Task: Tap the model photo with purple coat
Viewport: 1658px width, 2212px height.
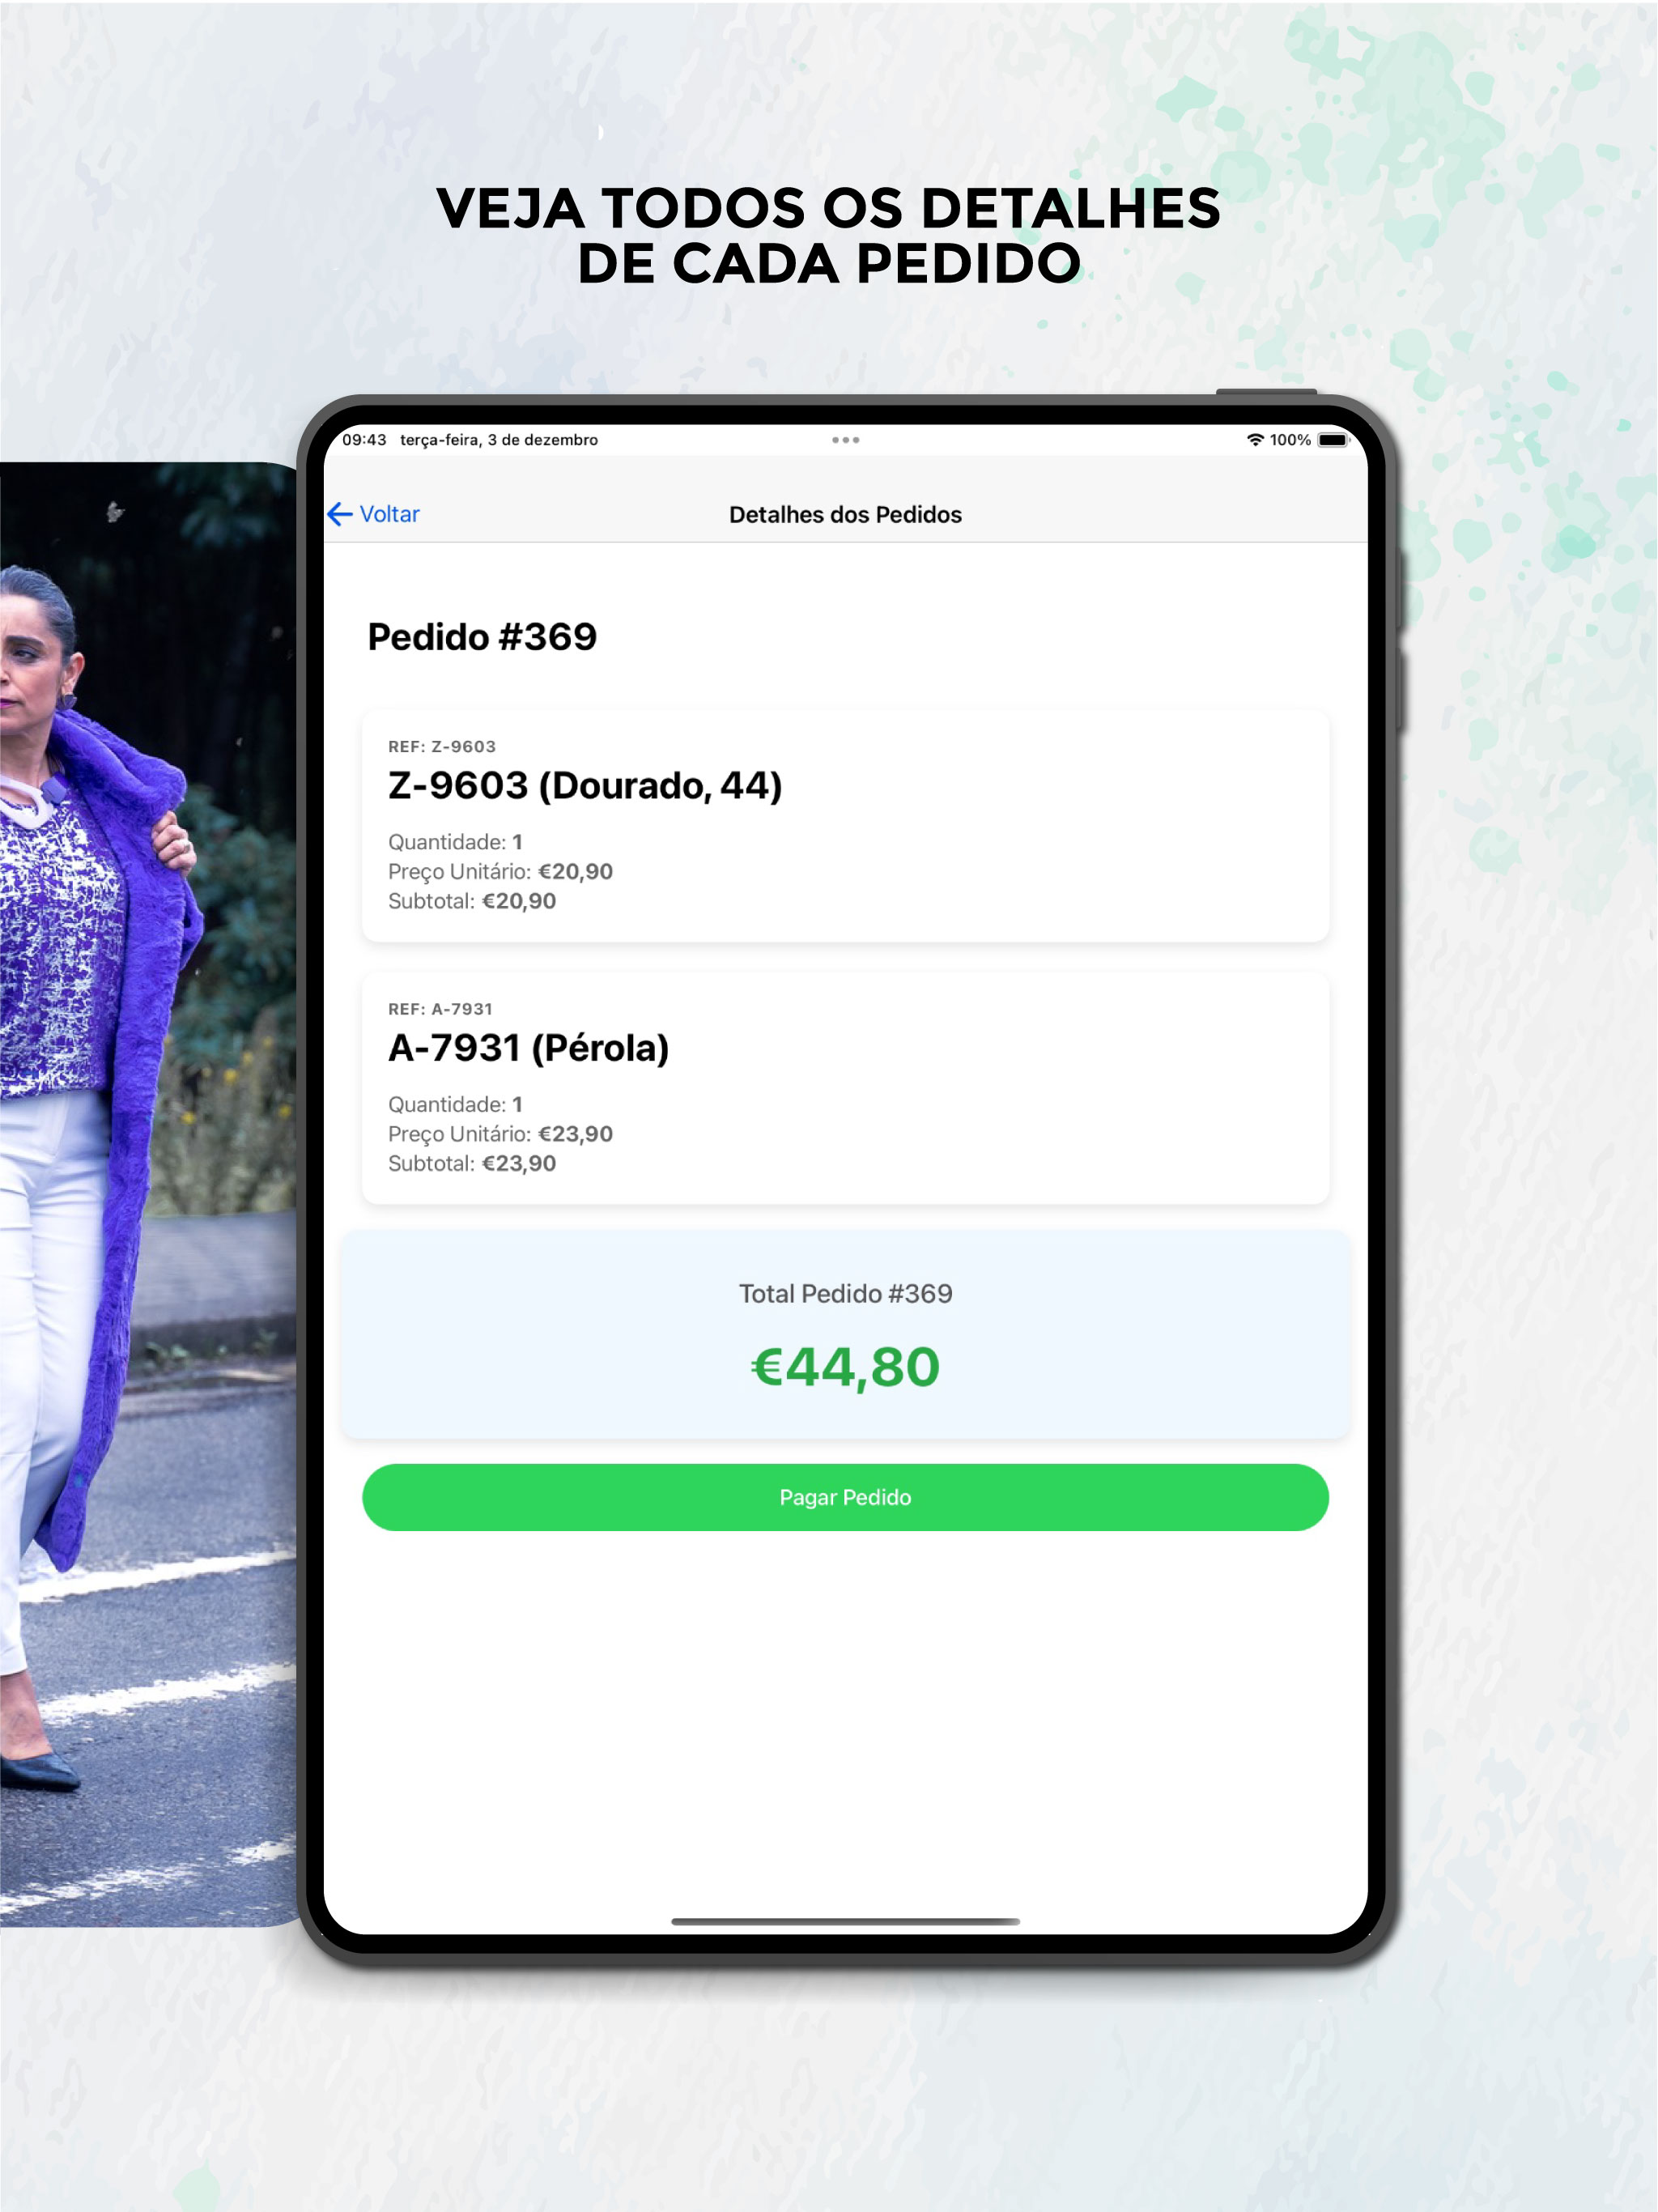Action: tap(148, 1194)
